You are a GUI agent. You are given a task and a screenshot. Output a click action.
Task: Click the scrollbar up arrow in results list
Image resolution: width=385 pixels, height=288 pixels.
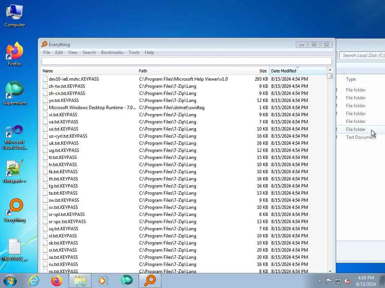tap(330, 70)
